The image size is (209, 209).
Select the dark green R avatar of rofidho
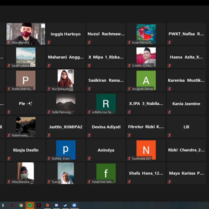point(106,103)
